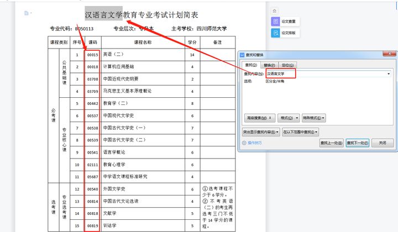Click course code 00442 cell

(93, 103)
